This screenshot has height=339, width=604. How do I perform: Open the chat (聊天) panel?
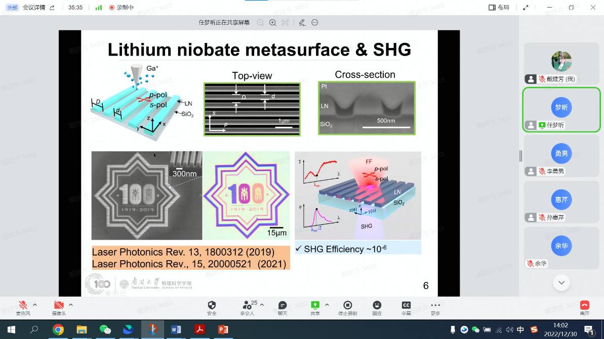[283, 306]
